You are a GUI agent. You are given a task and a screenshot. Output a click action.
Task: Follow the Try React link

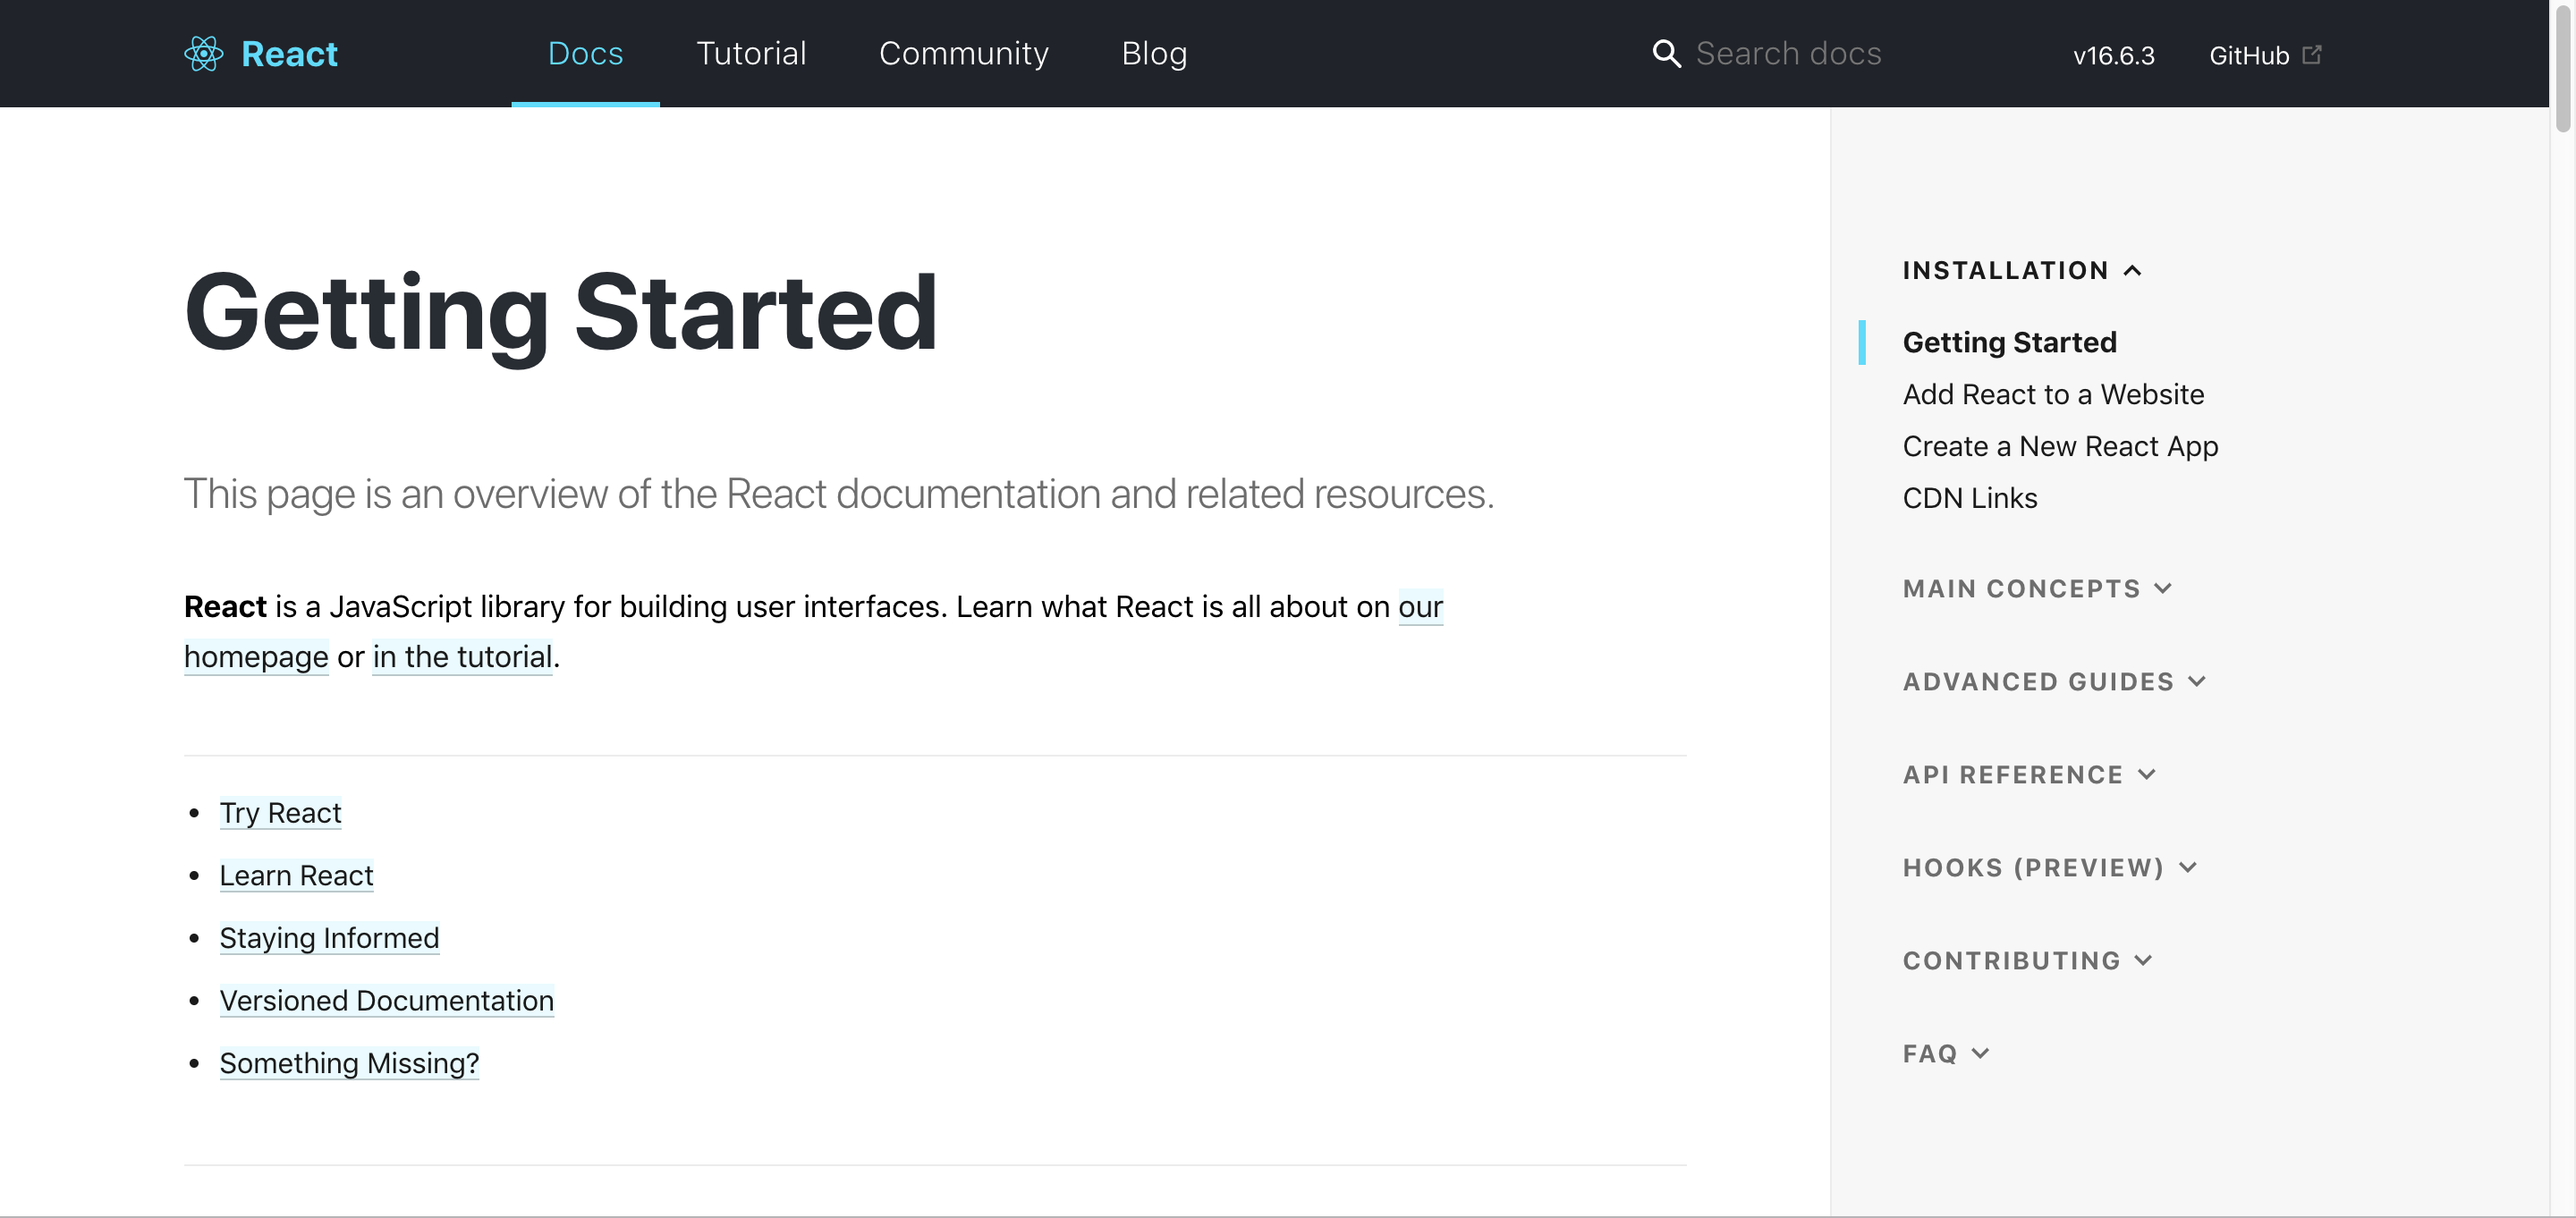click(x=280, y=813)
